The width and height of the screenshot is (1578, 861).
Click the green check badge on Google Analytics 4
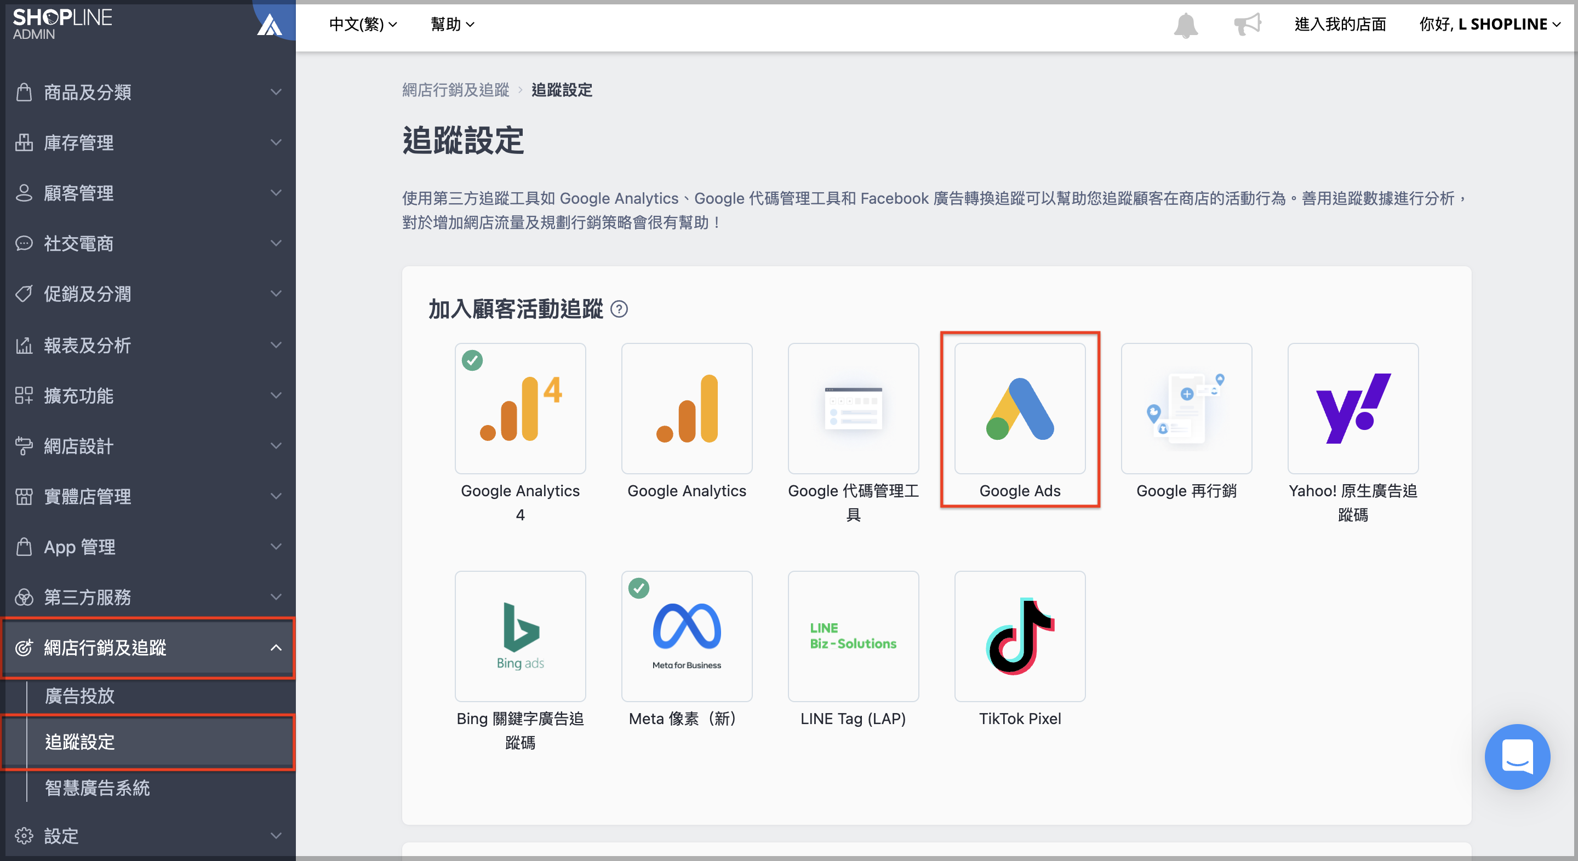[472, 360]
